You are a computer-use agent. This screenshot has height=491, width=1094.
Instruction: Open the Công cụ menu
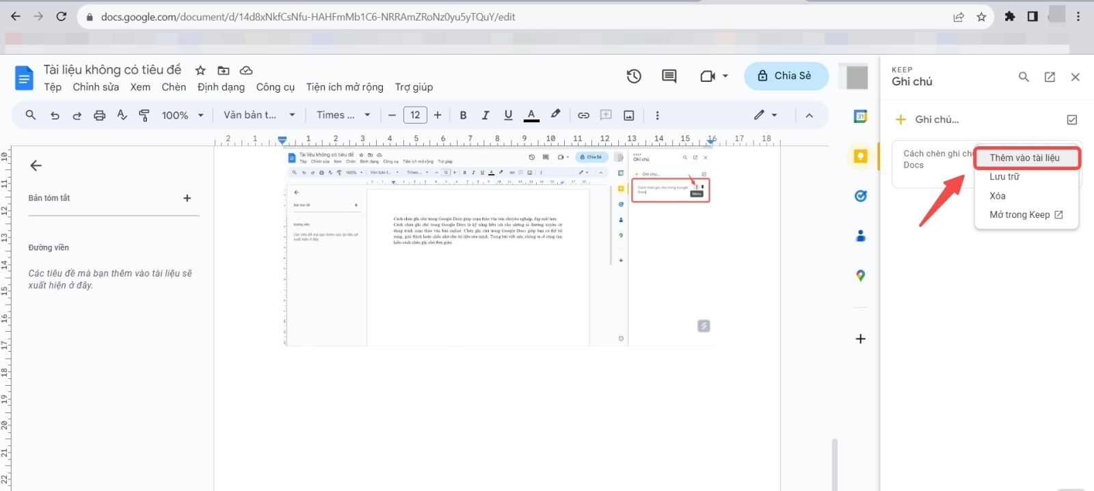(275, 87)
